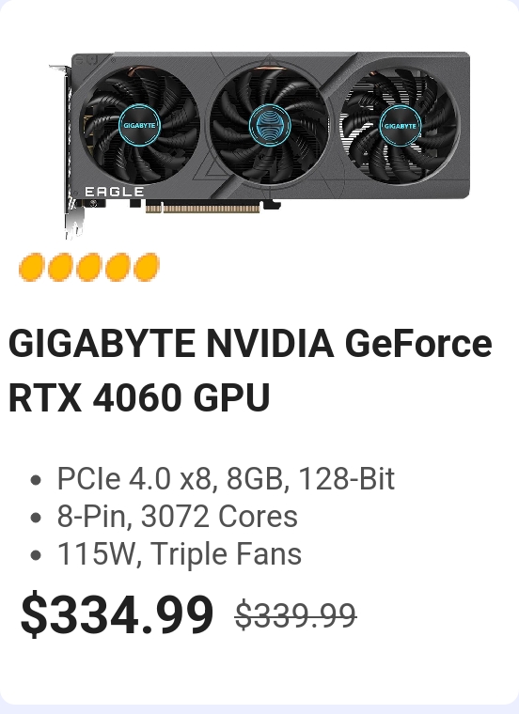The height and width of the screenshot is (714, 519).
Task: Select the third rating star
Action: pos(89,268)
